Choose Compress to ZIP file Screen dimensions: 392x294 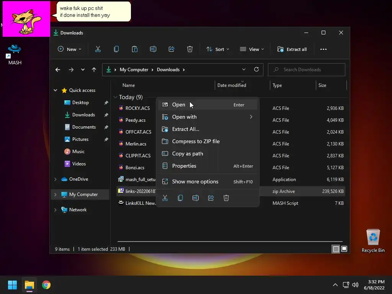pyautogui.click(x=207, y=142)
